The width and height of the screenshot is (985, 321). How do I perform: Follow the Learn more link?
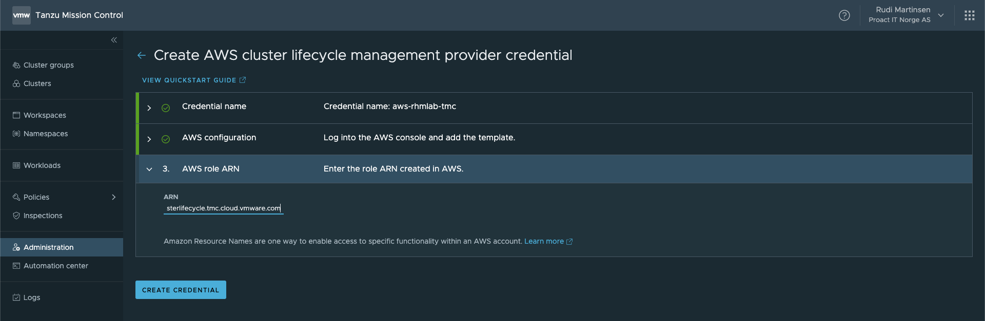coord(544,241)
